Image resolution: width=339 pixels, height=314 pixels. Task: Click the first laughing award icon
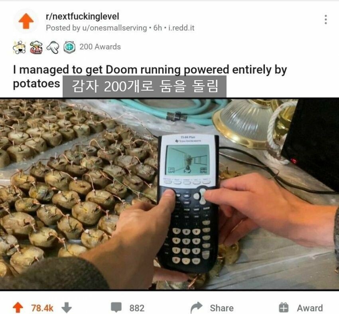(x=20, y=47)
